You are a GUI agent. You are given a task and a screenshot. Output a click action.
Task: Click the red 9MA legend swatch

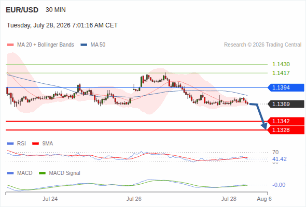tap(35, 144)
